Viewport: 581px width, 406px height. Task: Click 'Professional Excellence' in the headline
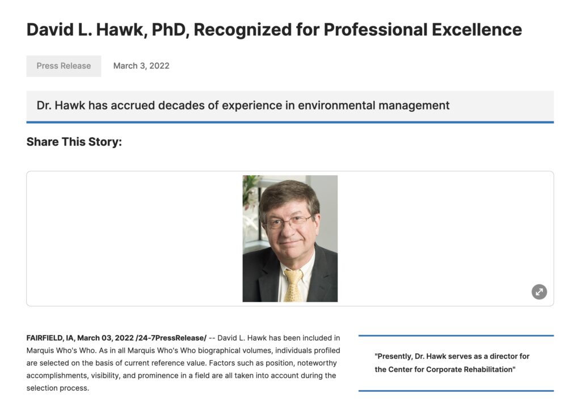(x=423, y=29)
